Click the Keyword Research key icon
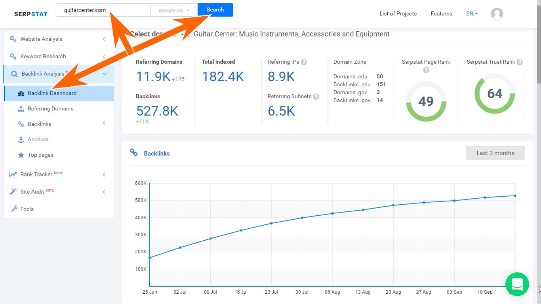541x304 pixels. pos(13,56)
